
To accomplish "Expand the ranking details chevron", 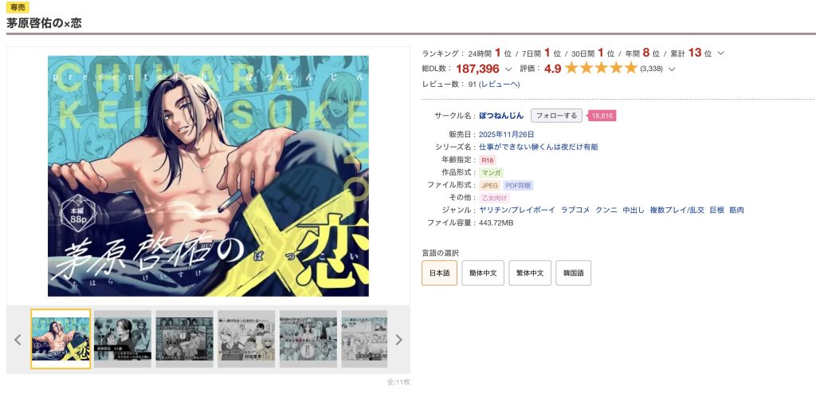I will point(720,53).
